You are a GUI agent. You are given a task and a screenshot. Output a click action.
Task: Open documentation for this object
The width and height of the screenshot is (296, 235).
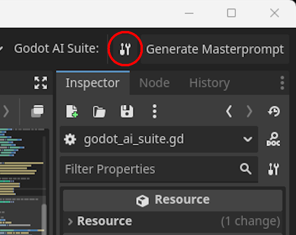click(x=273, y=139)
